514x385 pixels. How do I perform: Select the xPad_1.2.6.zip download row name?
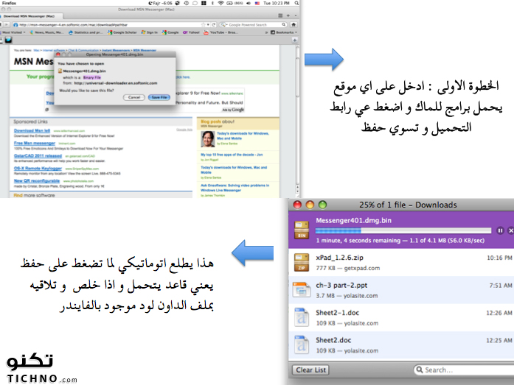[x=340, y=258]
